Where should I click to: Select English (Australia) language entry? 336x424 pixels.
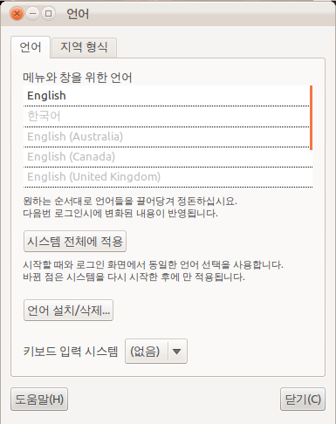pyautogui.click(x=167, y=136)
